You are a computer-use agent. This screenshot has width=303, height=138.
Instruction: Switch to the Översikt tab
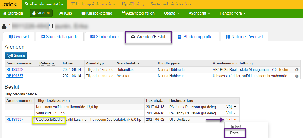pyautogui.click(x=19, y=36)
